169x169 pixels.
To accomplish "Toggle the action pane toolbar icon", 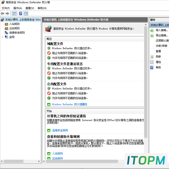I will 26,13.
